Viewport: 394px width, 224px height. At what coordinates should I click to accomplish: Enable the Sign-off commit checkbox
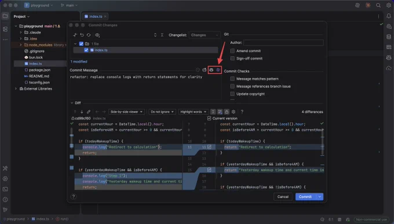tap(232, 58)
